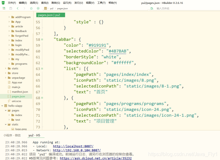
Task: Open uni.scss file in tree
Action: (x=17, y=101)
